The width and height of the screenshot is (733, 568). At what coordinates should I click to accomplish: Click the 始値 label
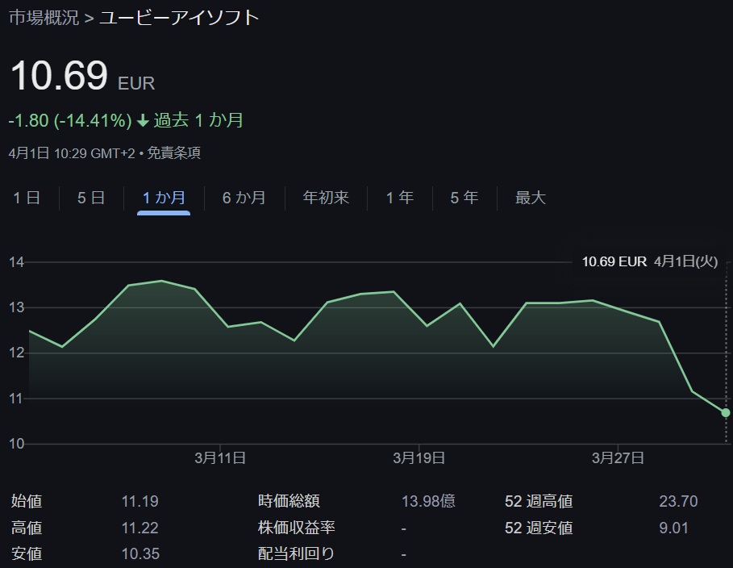[x=27, y=502]
